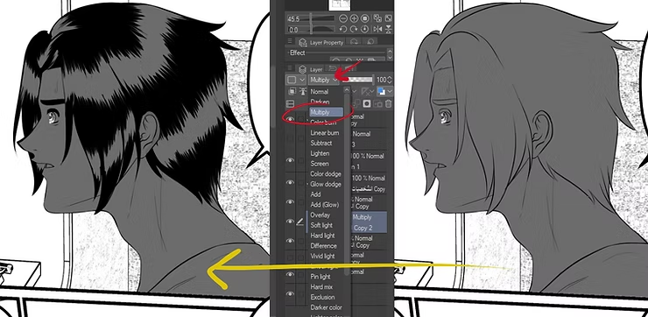Click the Effect section scroll arrows
The image size is (648, 317).
tap(390, 54)
